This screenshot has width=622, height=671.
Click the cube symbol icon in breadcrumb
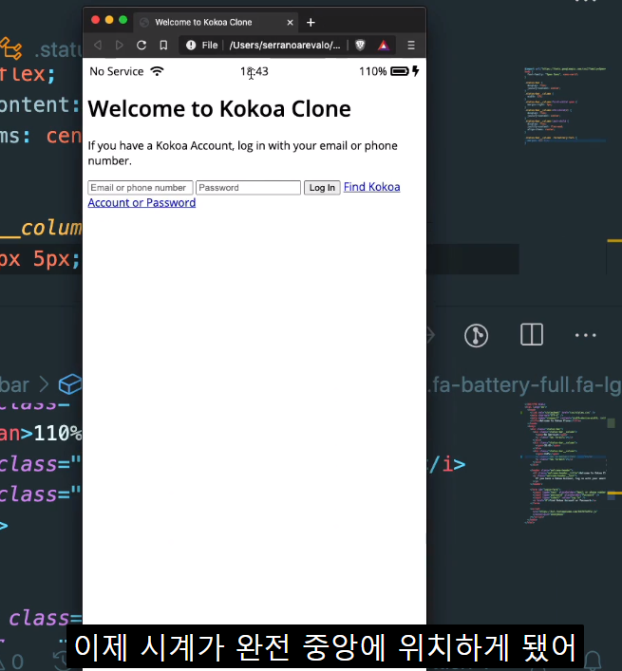[x=70, y=383]
